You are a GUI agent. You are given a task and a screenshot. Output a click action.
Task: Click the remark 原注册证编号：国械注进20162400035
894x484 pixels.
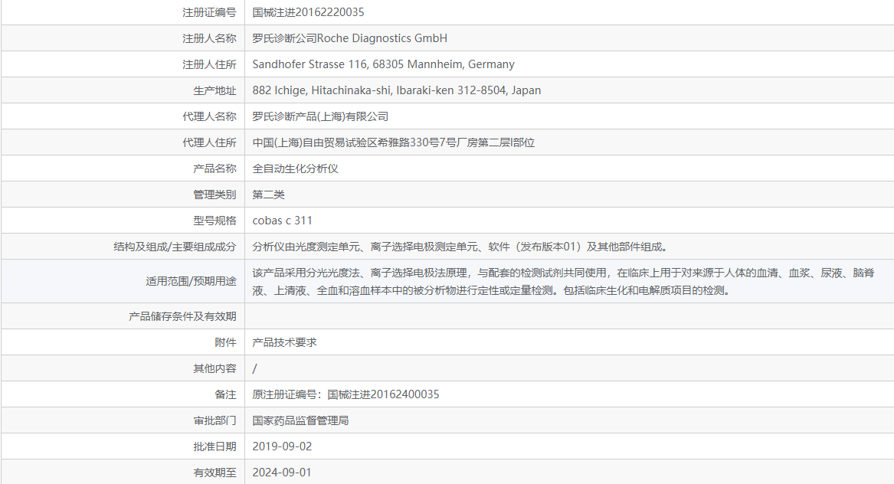point(345,394)
